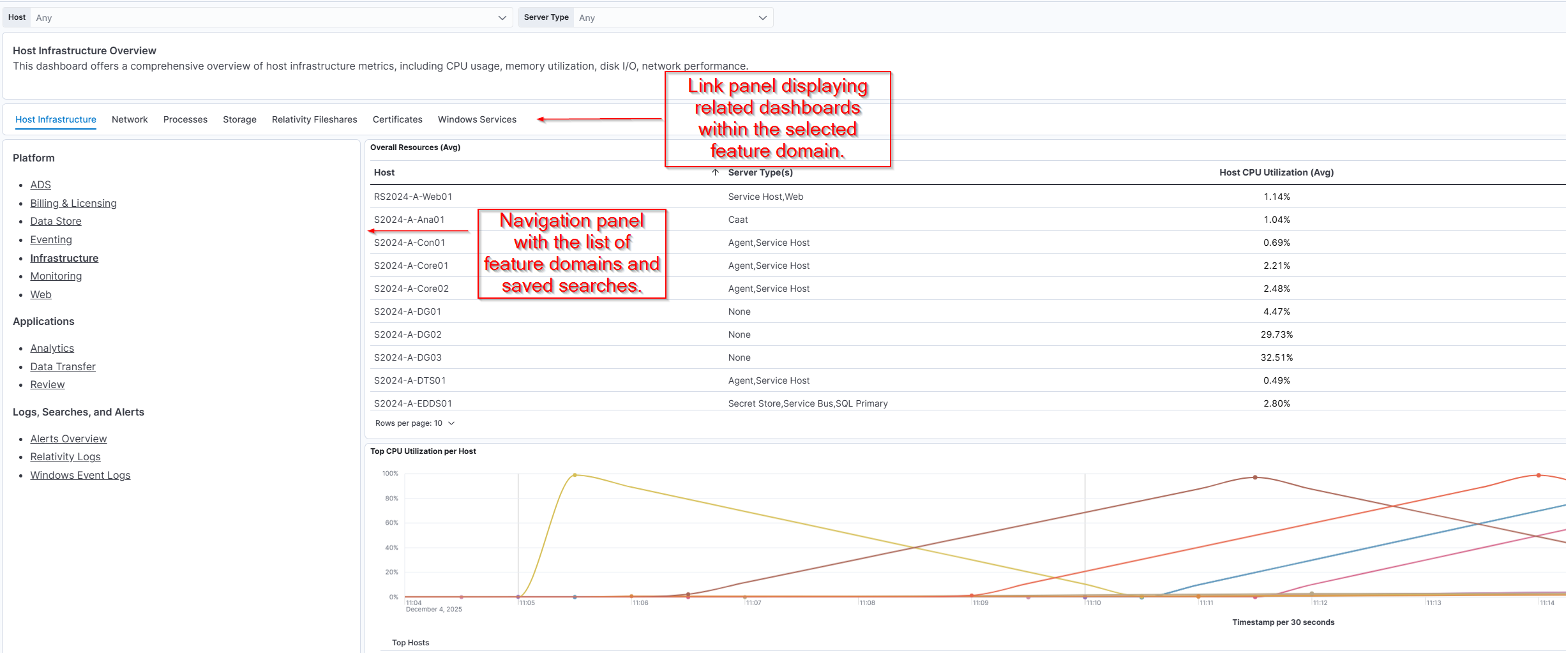Sort by Host CPU Utilization (Avg) column
1566x653 pixels.
(1276, 172)
